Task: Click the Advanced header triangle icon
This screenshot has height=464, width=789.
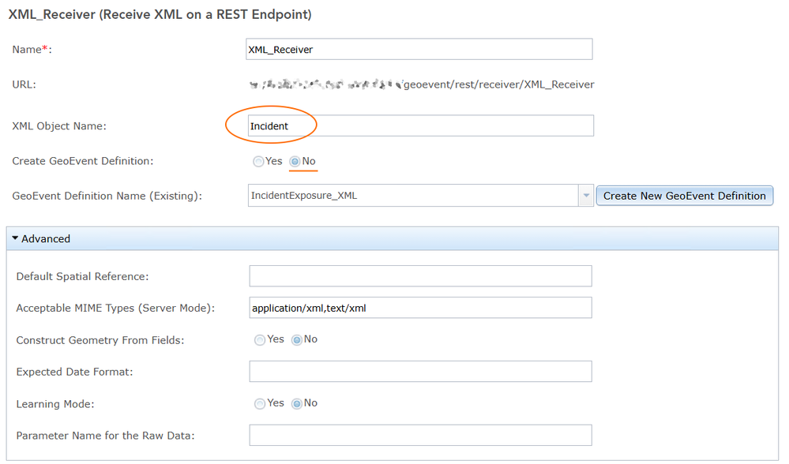Action: [x=15, y=238]
